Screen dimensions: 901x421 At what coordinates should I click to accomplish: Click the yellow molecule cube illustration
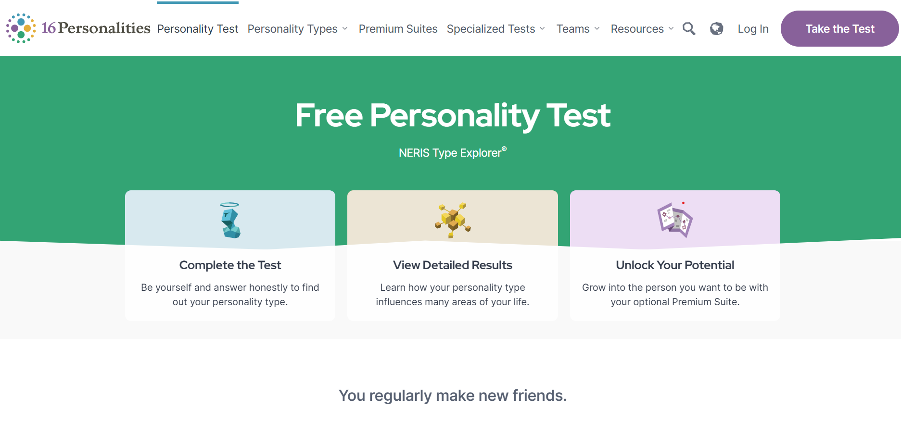(452, 219)
